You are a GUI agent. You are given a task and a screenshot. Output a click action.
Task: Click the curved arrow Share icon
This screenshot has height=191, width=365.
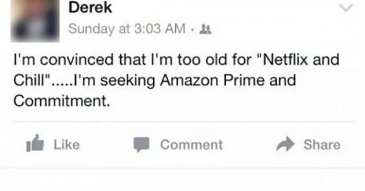(285, 144)
